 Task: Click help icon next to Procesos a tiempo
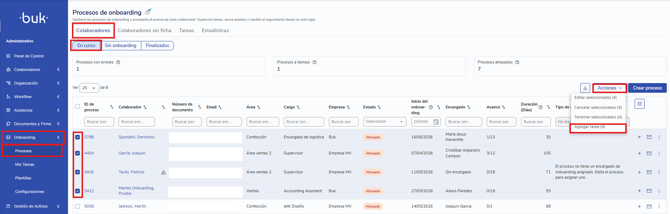(x=315, y=62)
